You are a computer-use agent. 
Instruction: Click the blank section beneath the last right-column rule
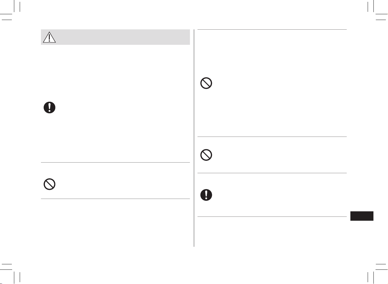tap(272, 232)
